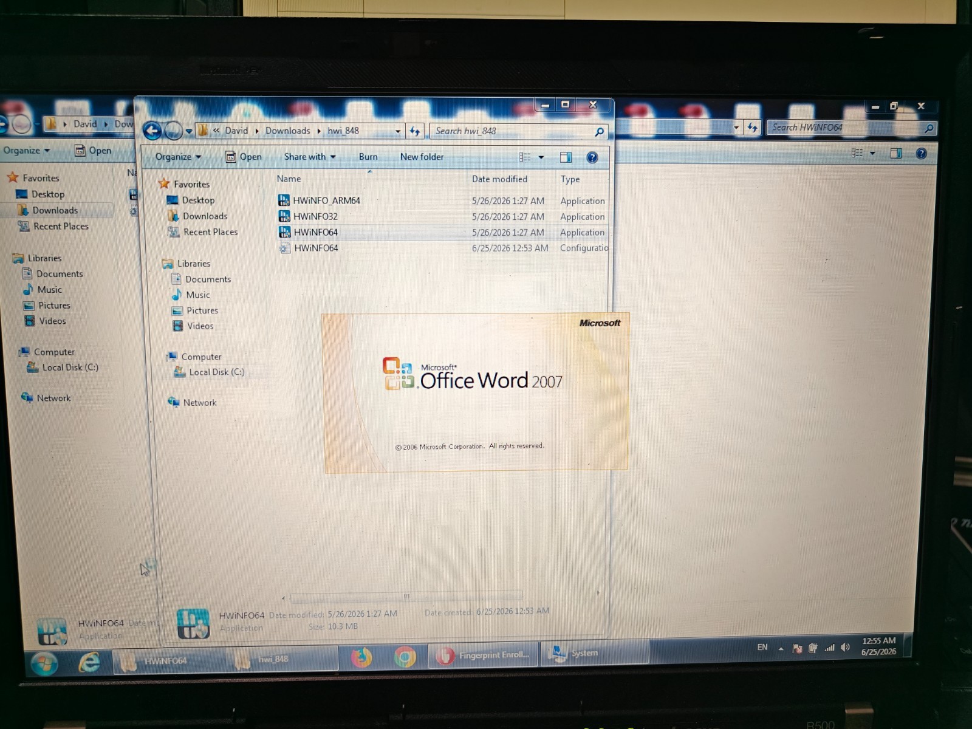The image size is (972, 729).
Task: Click the Back arrow in hwi_848 window
Action: [x=152, y=131]
